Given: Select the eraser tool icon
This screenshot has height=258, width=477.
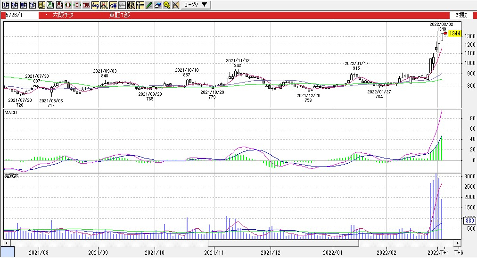Looking at the screenshot, I should pyautogui.click(x=158, y=5).
